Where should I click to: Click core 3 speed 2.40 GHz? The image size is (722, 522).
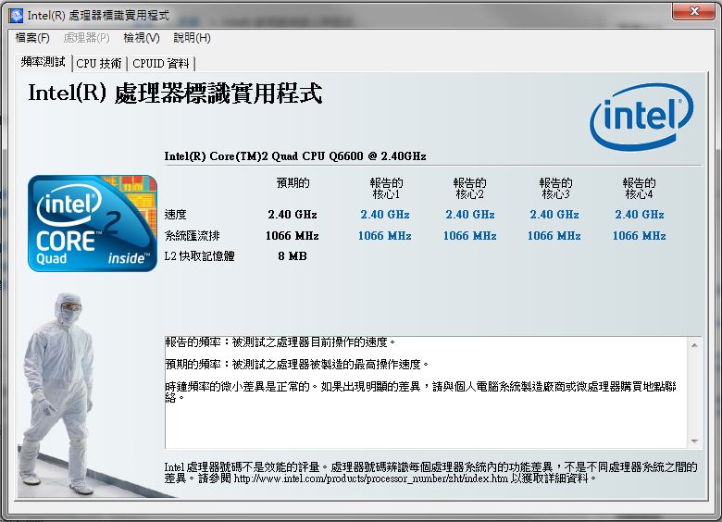tap(554, 215)
